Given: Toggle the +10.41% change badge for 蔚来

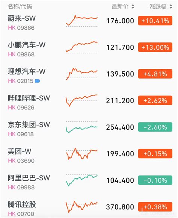Looking at the screenshot, I should point(155,21).
